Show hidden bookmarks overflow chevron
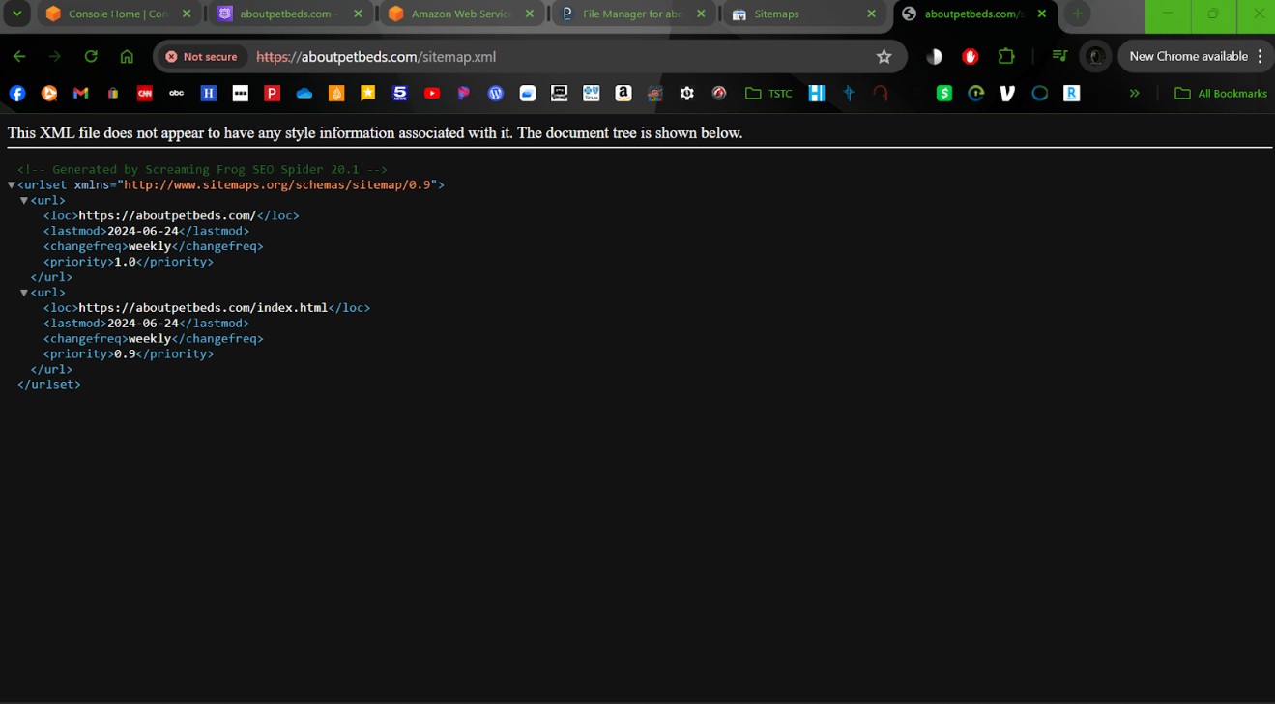Screen dimensions: 1275x704 1135,94
